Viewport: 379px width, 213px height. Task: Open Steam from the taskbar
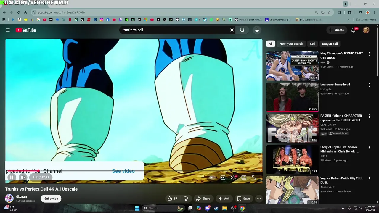click(x=216, y=208)
